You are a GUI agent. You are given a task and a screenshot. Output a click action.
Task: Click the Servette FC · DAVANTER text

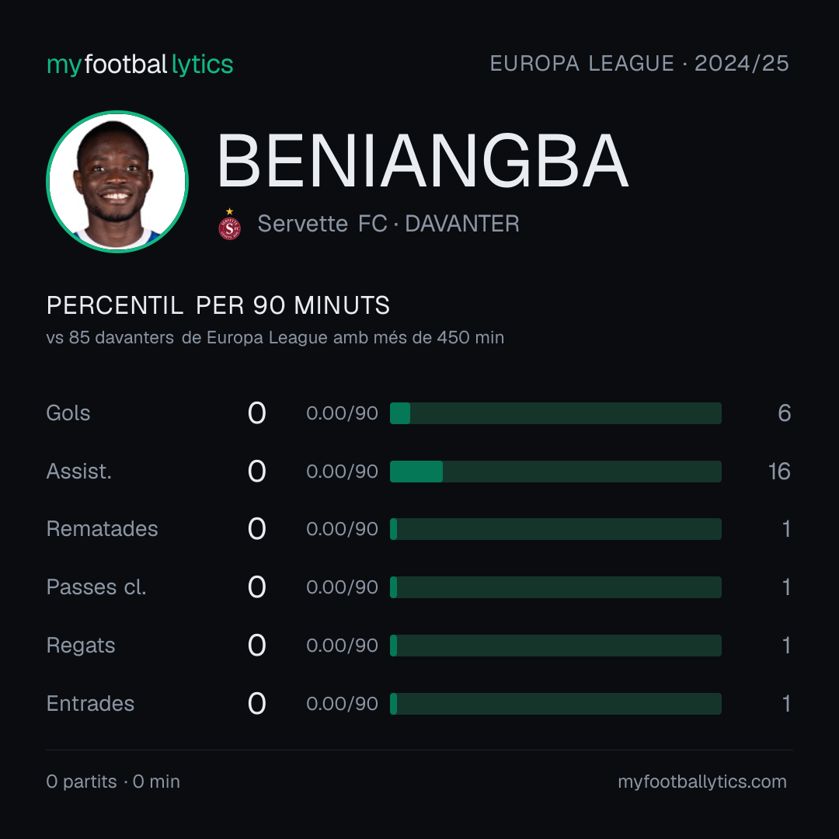pos(388,224)
